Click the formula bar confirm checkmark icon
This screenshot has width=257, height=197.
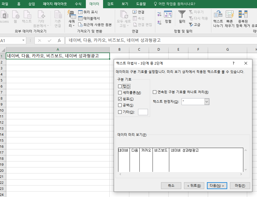coord(49,40)
